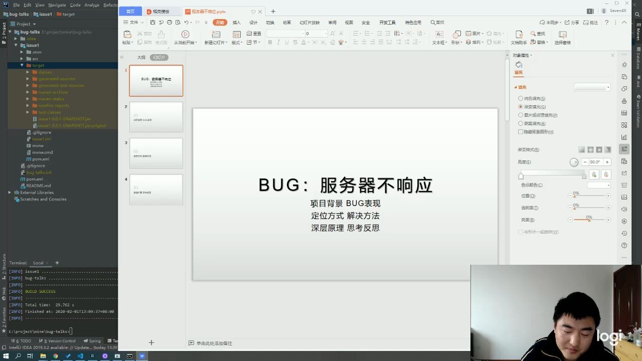Open the gradient stop color dropdown
Screen dimensions: 642x361
pos(599,185)
